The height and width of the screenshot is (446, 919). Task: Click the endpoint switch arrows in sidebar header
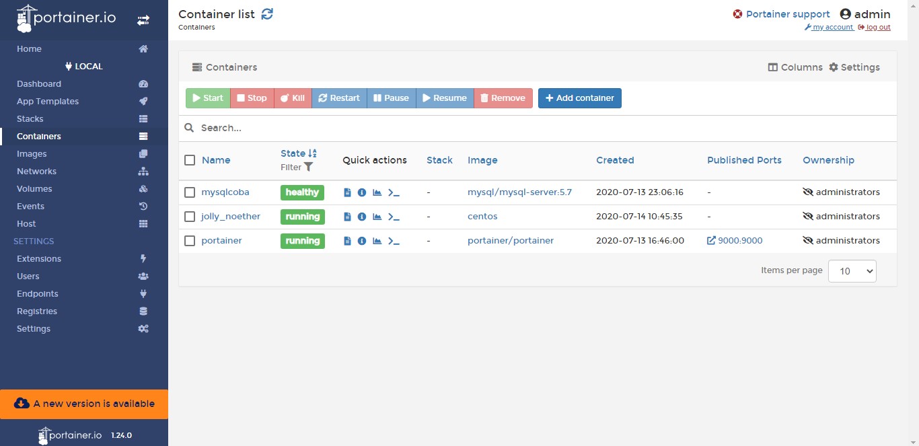coord(143,20)
